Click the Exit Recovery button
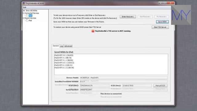The image size is (197, 111). point(145,17)
